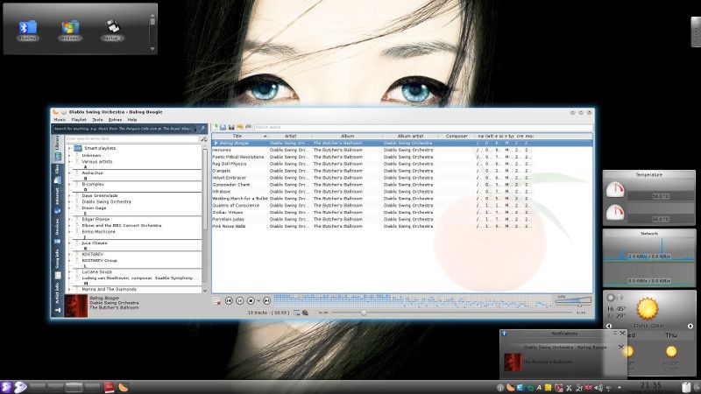Screen dimensions: 701x394
Task: Open the Tools menu
Action: (x=97, y=120)
